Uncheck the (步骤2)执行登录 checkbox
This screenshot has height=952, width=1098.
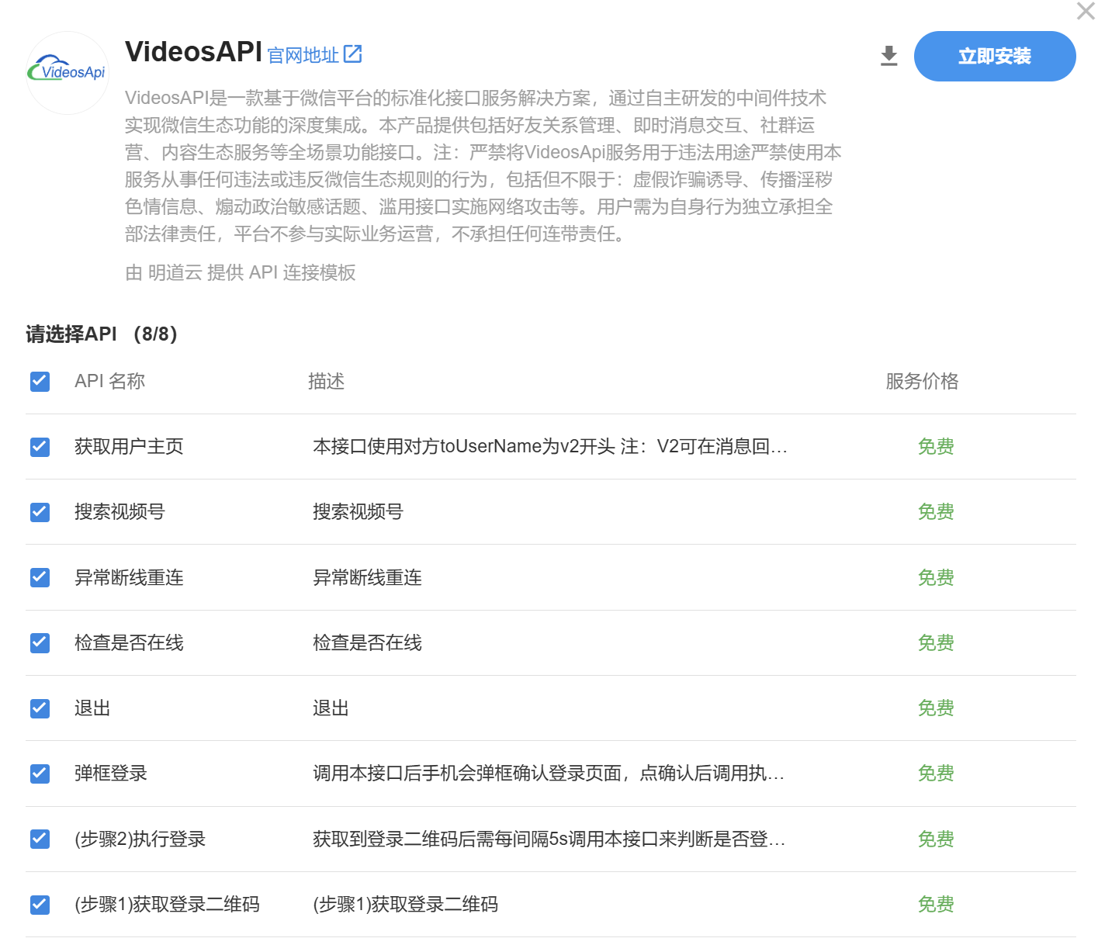point(40,839)
